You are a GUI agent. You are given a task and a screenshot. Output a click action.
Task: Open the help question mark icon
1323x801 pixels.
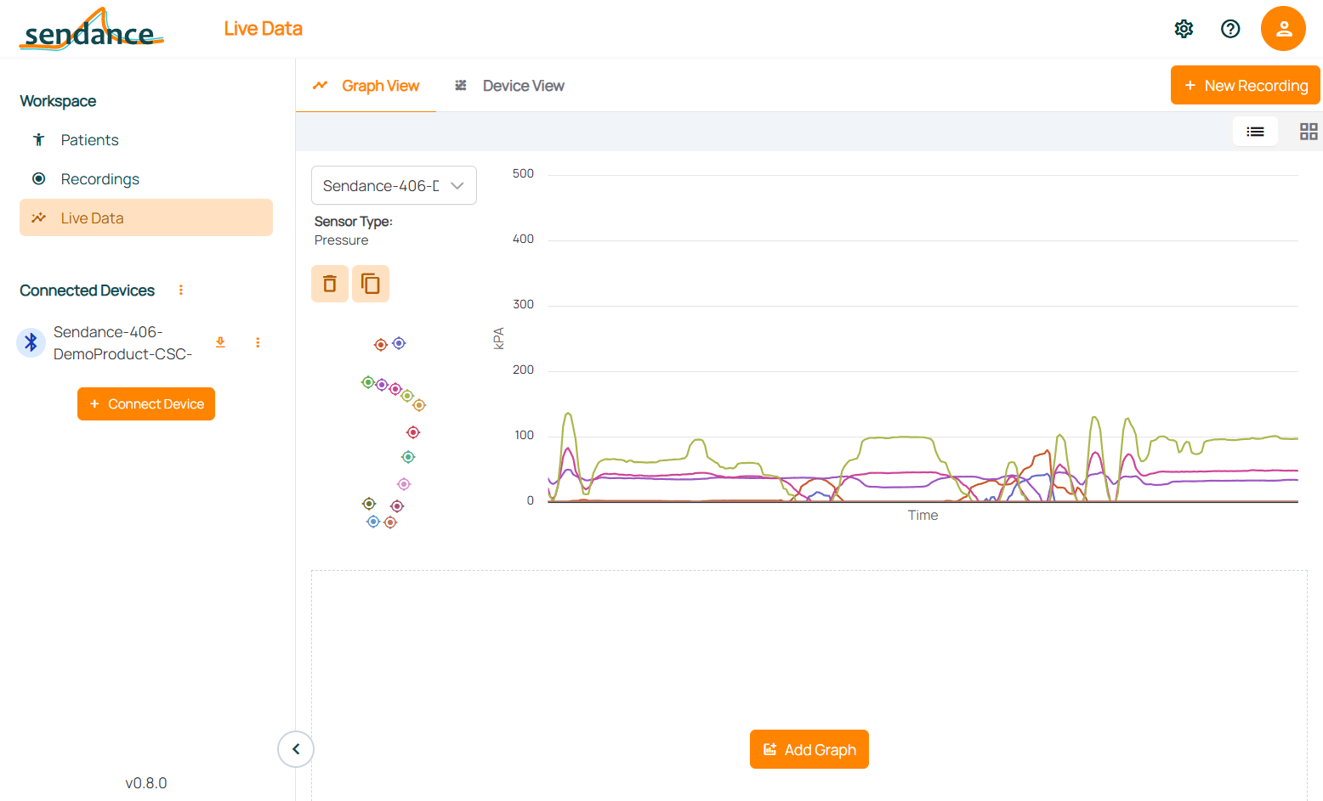pos(1230,29)
